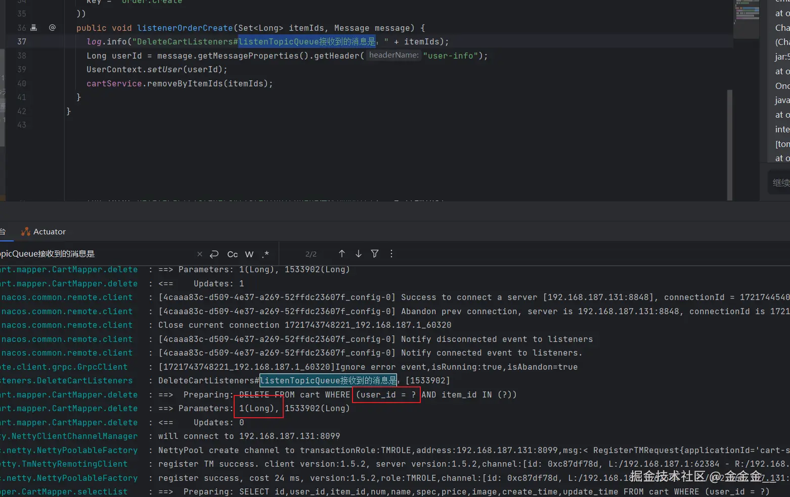Go to previous search occurrence arrow
The image size is (790, 497).
pyautogui.click(x=342, y=254)
